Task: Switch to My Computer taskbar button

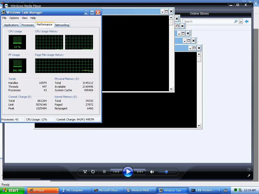Action: [75, 190]
